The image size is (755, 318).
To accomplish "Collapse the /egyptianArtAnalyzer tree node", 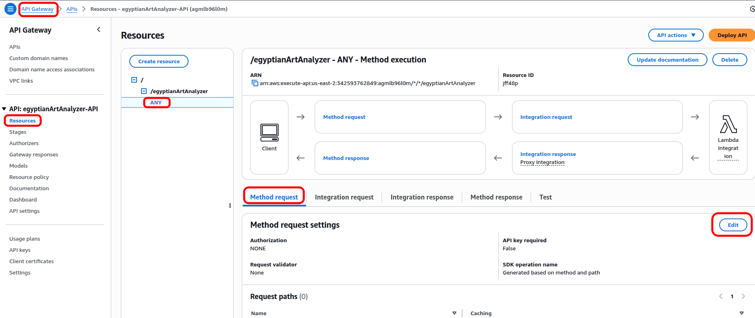I will point(144,91).
